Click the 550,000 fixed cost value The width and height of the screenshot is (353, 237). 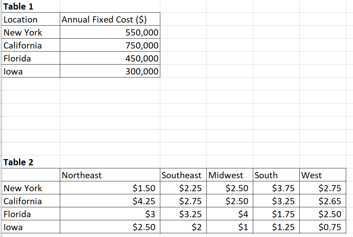tap(110, 32)
